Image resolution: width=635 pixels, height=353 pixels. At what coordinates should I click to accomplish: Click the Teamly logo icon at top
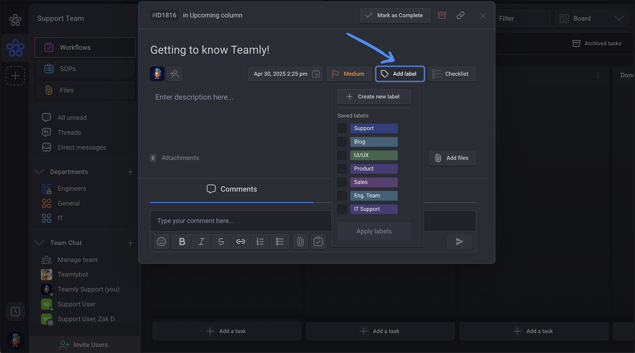(x=15, y=20)
